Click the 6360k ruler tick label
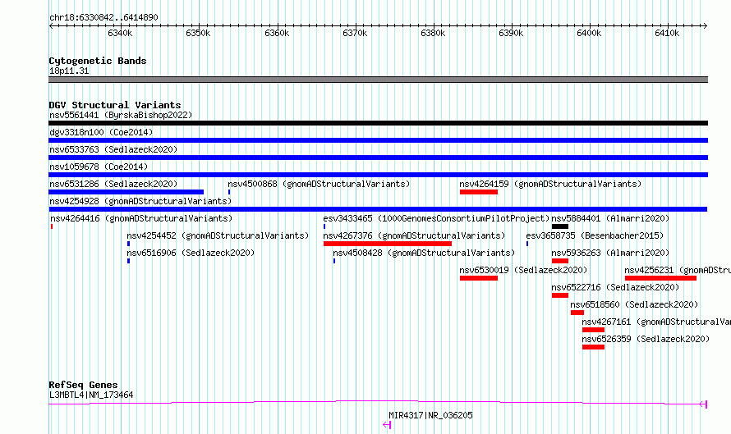The image size is (731, 434). click(x=277, y=33)
